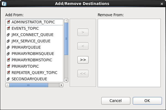
Task: Click the ADMINISTRATOR_TOPIC topic icon
Action: point(8,22)
